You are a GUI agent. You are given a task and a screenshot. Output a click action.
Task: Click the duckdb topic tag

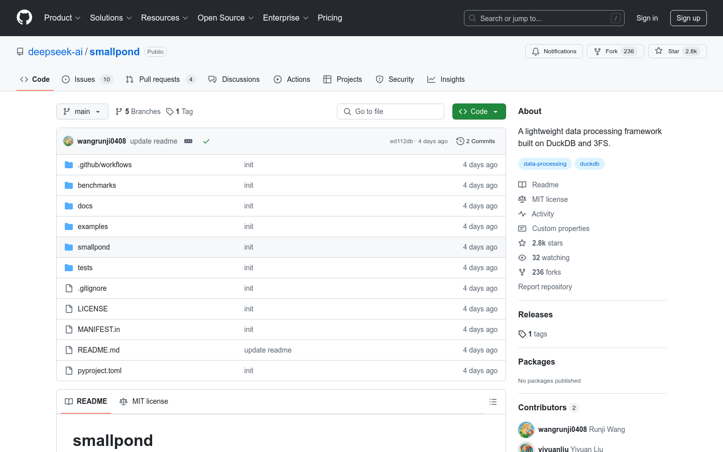pos(589,164)
